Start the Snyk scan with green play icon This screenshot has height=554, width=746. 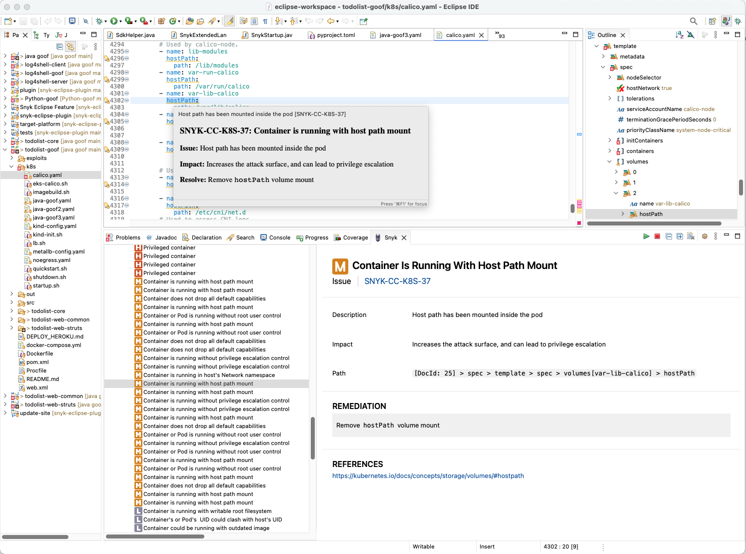(x=646, y=236)
